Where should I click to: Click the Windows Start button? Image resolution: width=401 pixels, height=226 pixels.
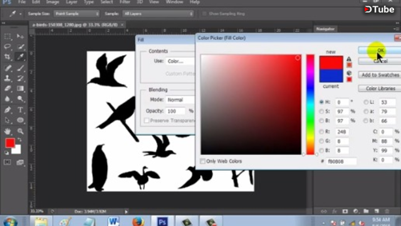11,221
